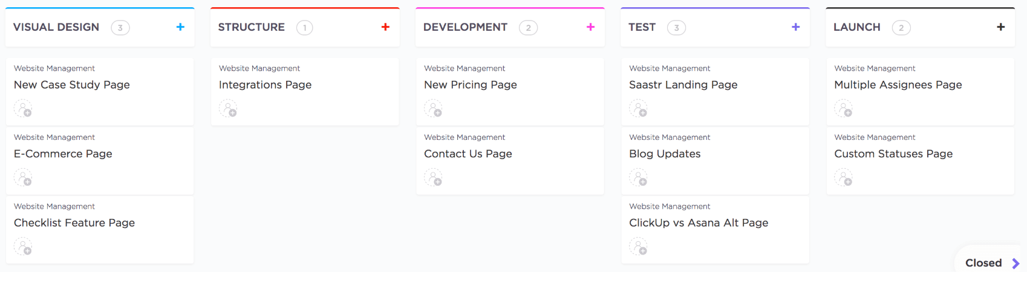Open Checklist Feature Page task
This screenshot has height=281, width=1027.
pos(74,223)
